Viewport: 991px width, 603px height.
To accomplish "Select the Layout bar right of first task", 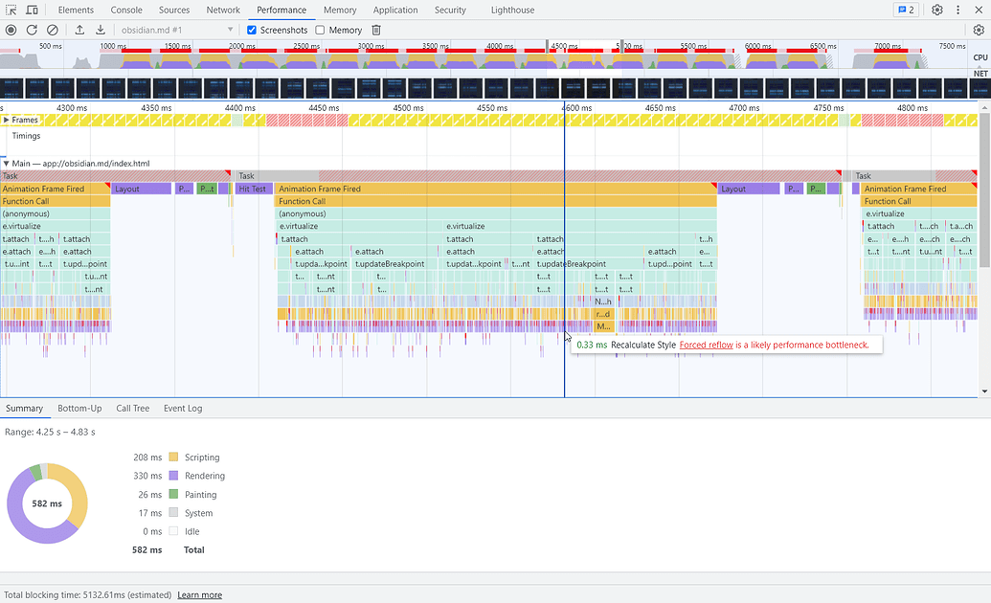I will click(142, 189).
